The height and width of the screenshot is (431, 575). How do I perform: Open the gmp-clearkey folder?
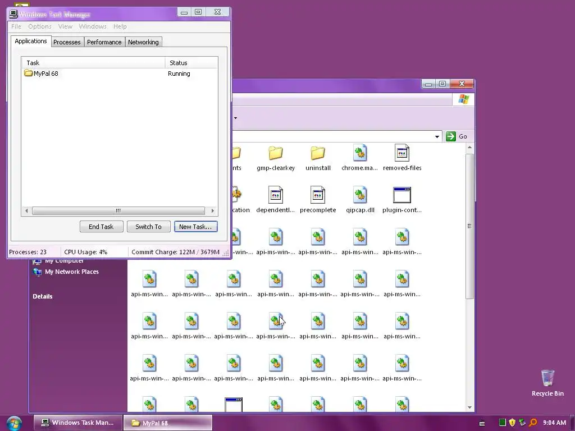click(275, 159)
